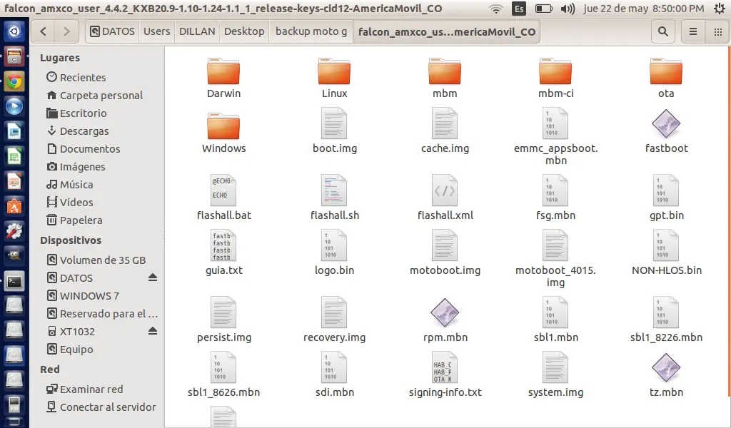This screenshot has width=731, height=428.
Task: Go to DILLAN in the path bar
Action: click(197, 31)
